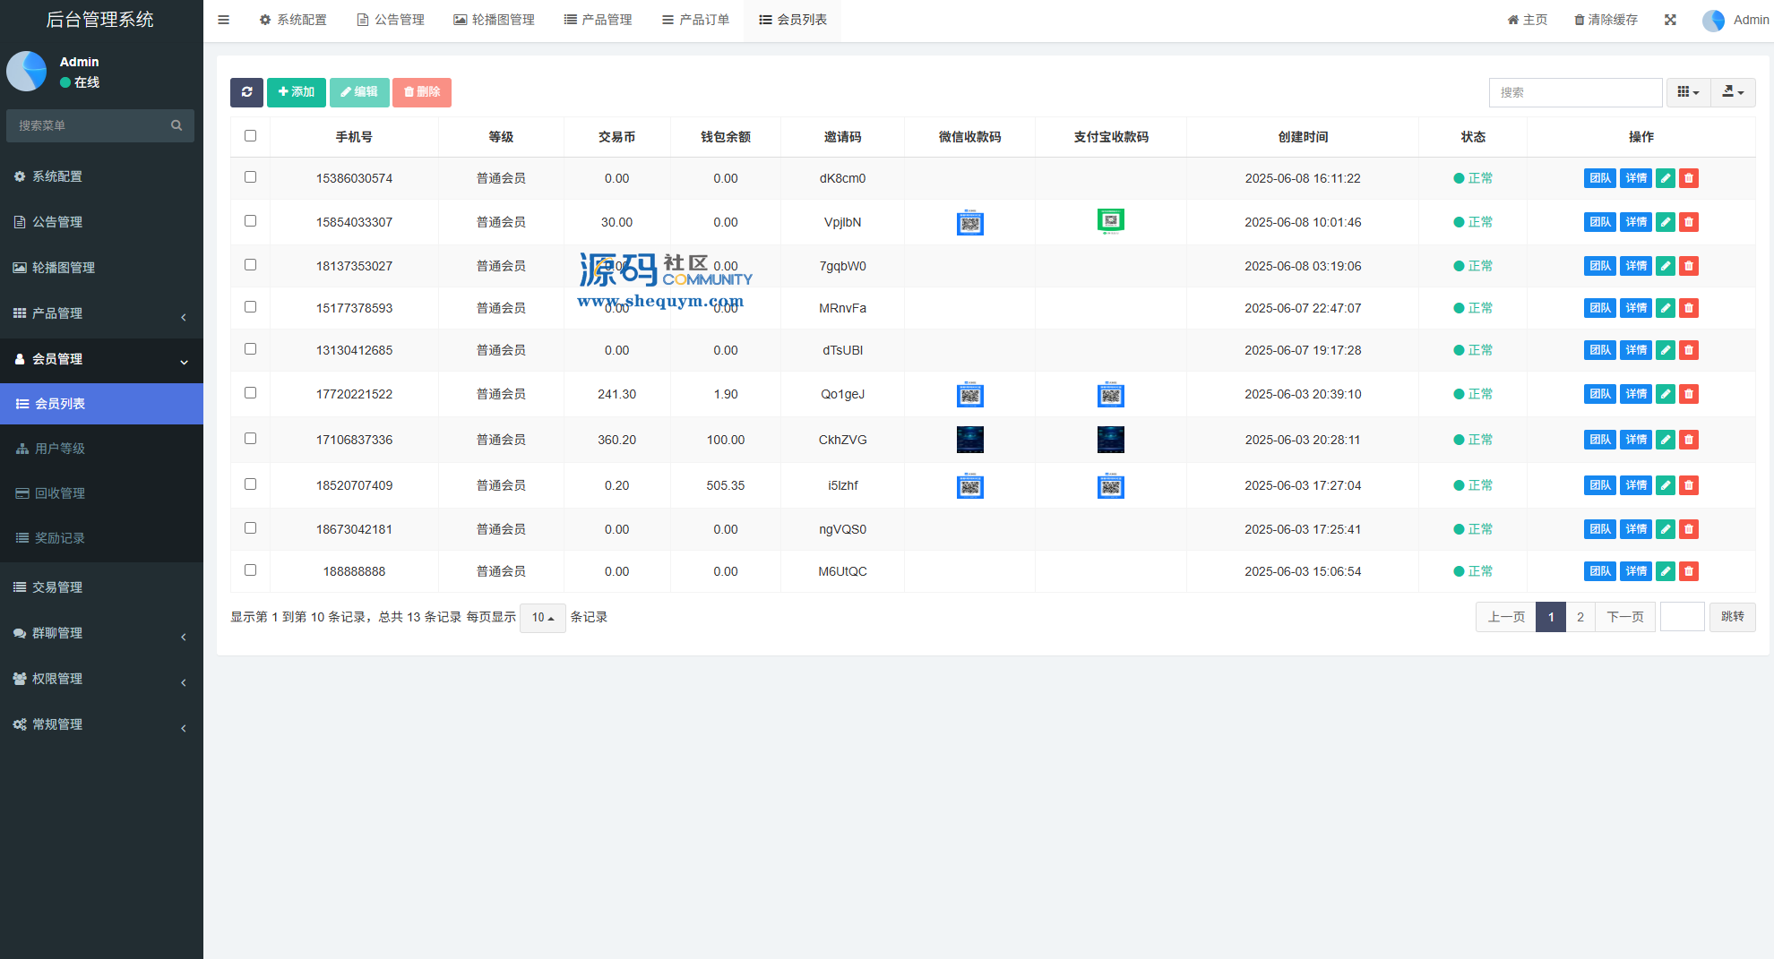Viewport: 1774px width, 959px height.
Task: Open the records-per-page dropdown showing 10
Action: (x=542, y=618)
